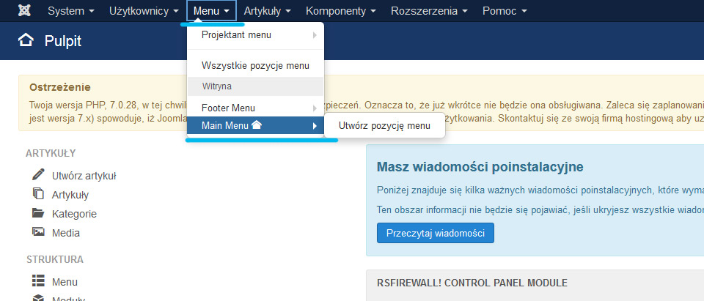This screenshot has width=704, height=301.
Task: Click the copy icon beside Artykuły
Action: tap(39, 194)
